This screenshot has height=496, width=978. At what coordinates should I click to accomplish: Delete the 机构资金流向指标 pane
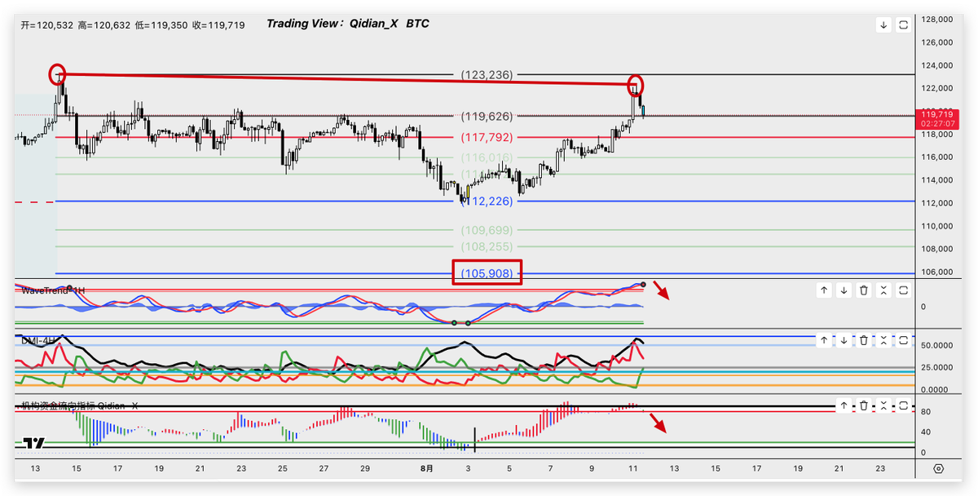[864, 405]
